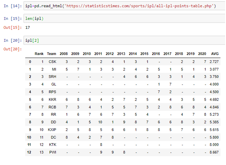Click the 2018 column header

179,54
